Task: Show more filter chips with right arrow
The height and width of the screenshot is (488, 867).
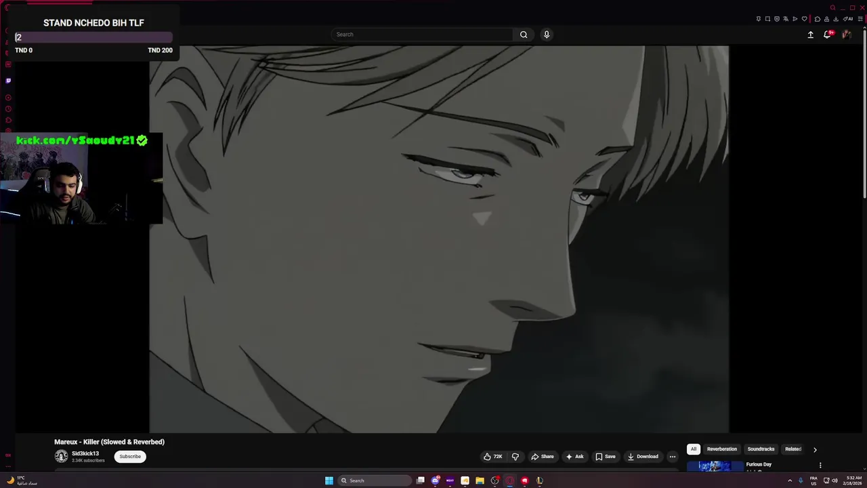Action: click(815, 449)
